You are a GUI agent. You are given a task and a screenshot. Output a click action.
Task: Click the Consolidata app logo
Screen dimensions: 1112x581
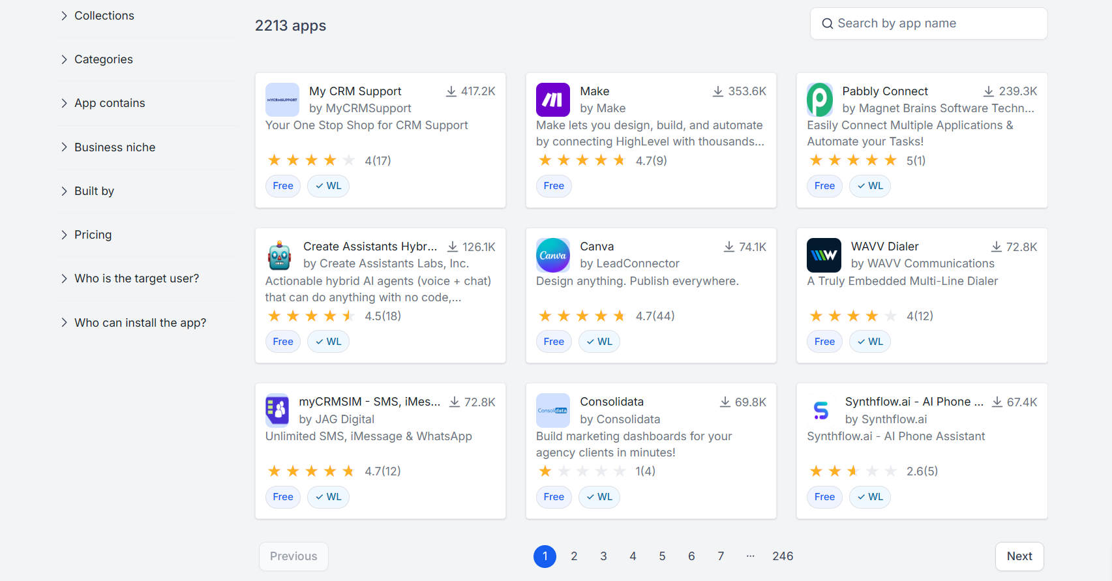click(553, 410)
